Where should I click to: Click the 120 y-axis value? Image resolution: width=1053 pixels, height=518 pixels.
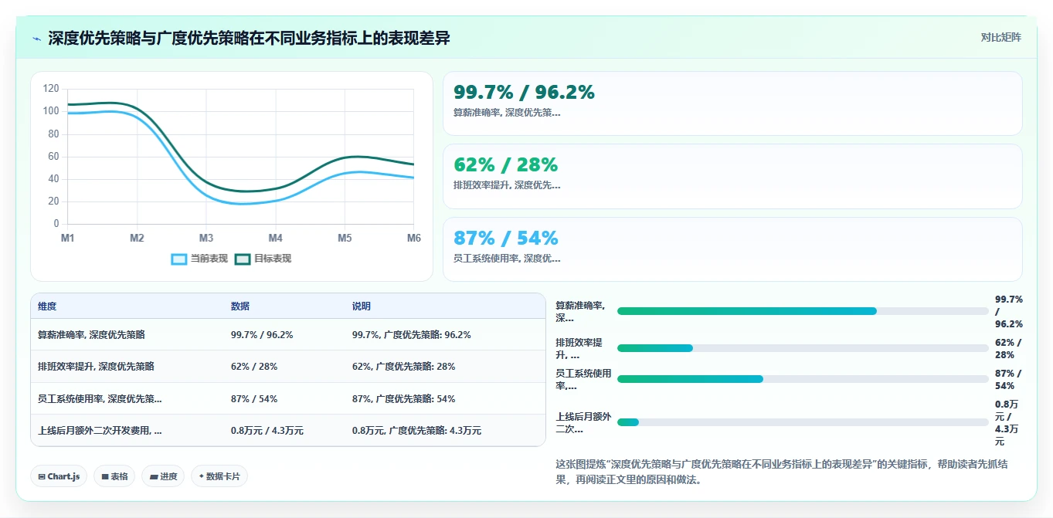[51, 89]
